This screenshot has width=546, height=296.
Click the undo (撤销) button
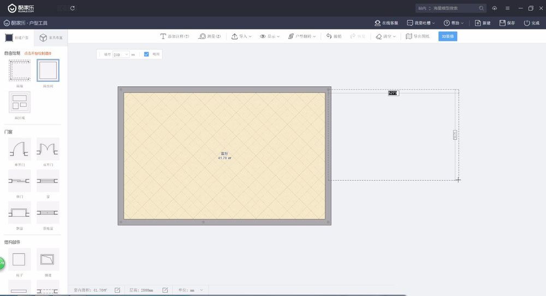coord(334,37)
